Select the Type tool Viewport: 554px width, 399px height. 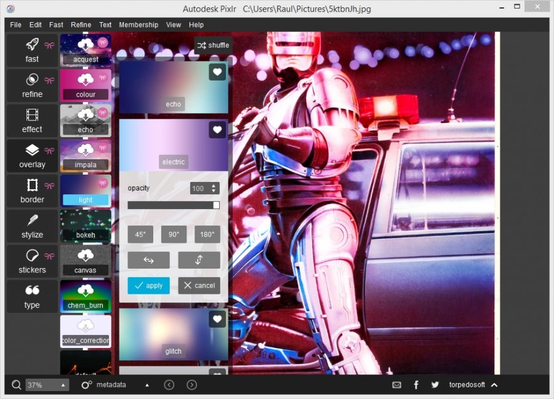pos(31,296)
